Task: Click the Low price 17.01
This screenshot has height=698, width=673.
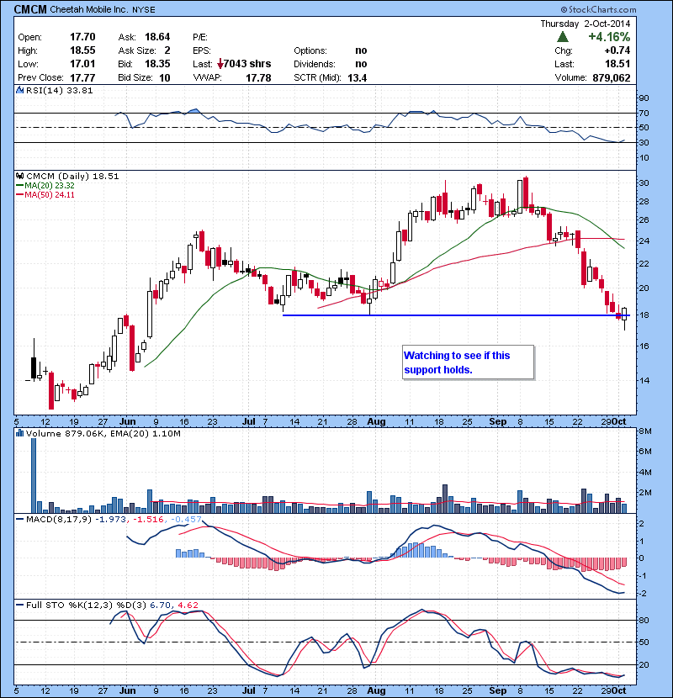Action: pos(82,64)
